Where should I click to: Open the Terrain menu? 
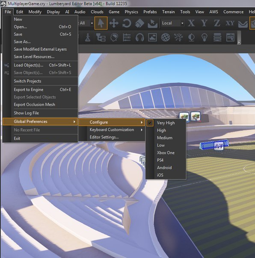pos(168,12)
